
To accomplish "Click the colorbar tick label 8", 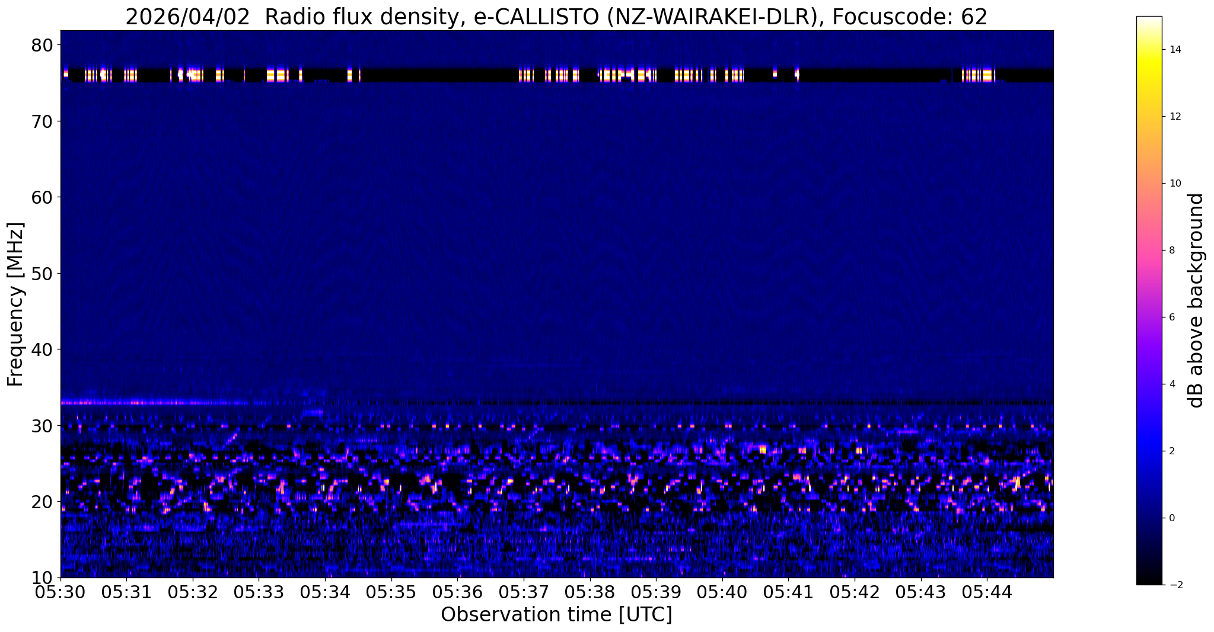I will (1172, 251).
